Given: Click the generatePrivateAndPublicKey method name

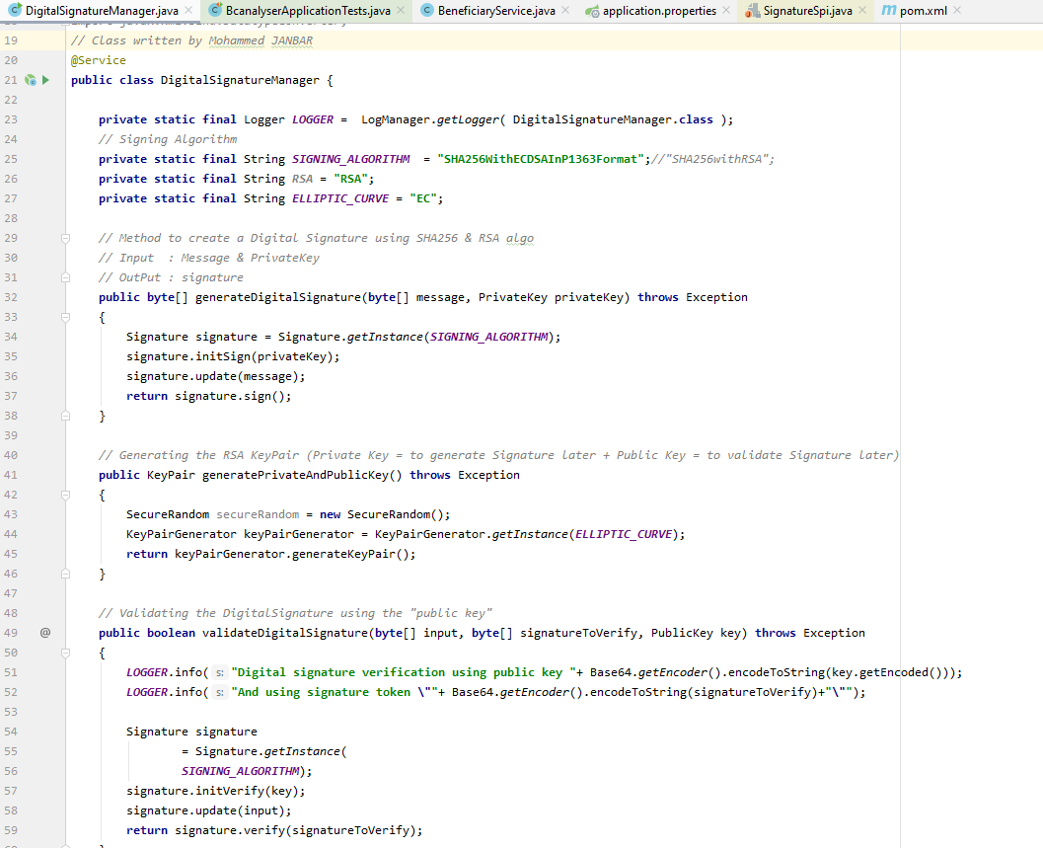Looking at the screenshot, I should pyautogui.click(x=295, y=475).
